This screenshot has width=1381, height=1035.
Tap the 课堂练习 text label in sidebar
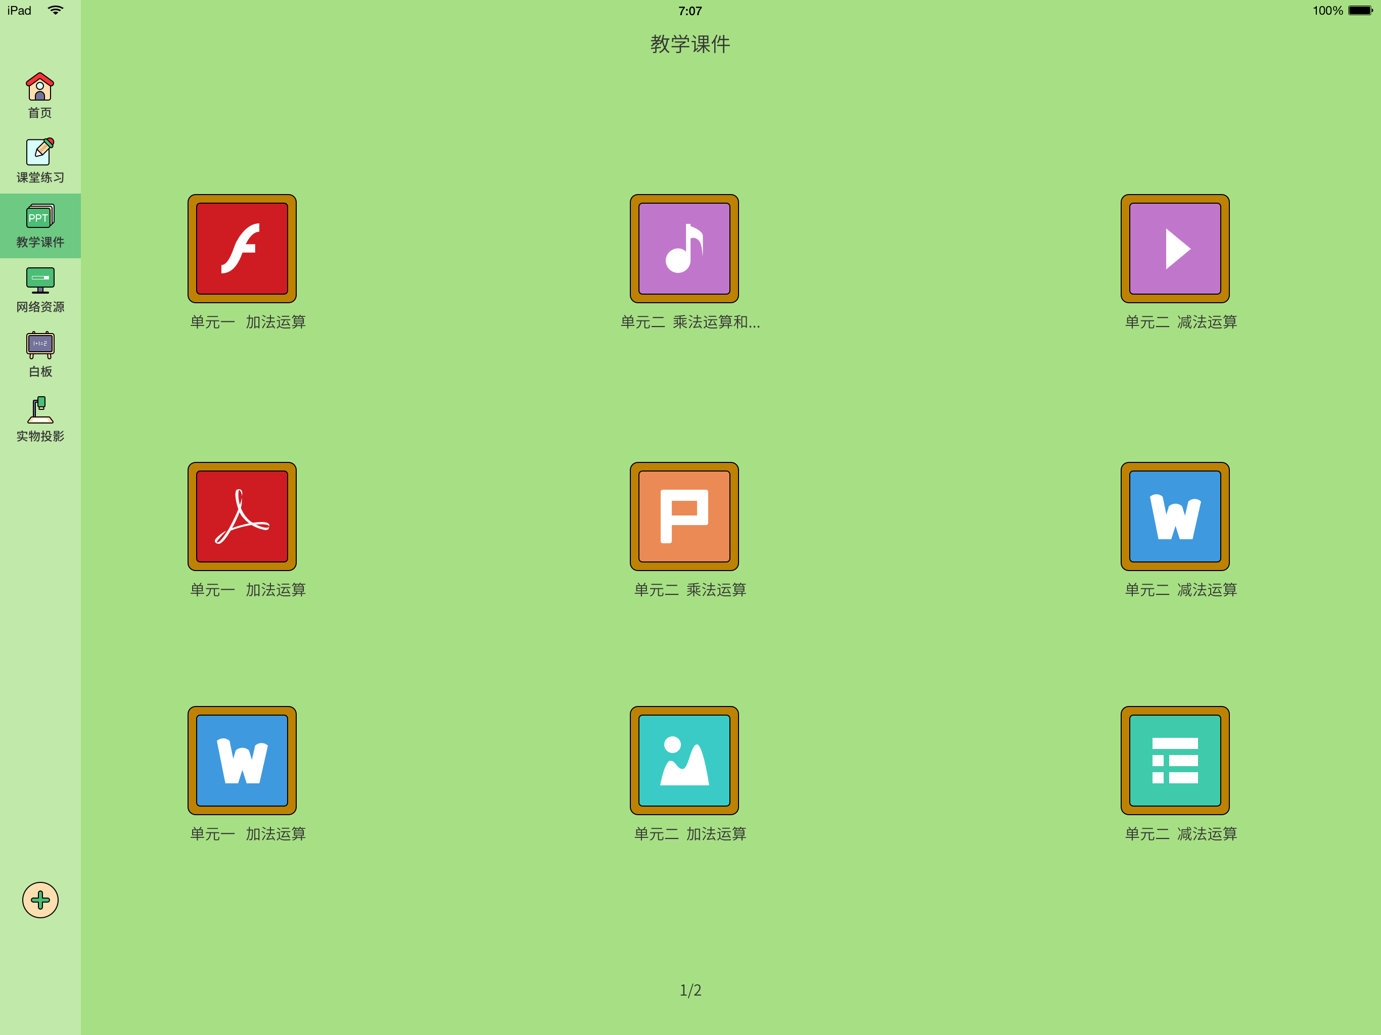pyautogui.click(x=40, y=177)
